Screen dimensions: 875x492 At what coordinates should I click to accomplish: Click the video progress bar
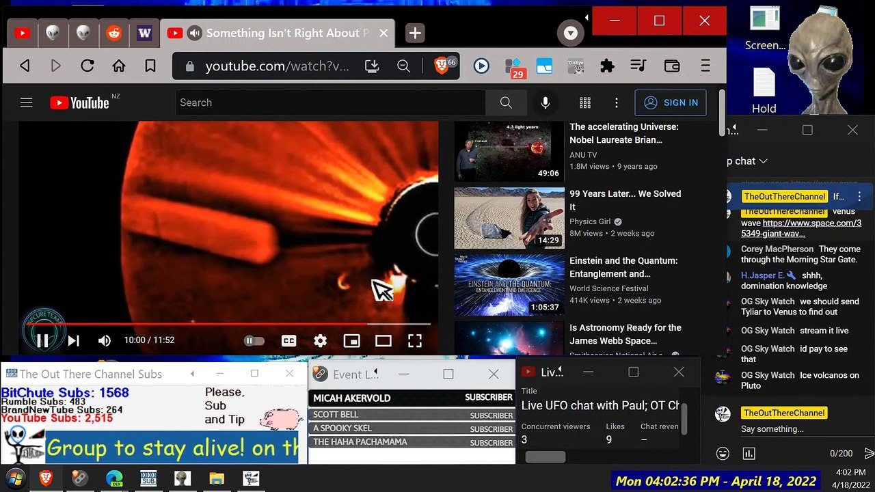tap(228, 324)
